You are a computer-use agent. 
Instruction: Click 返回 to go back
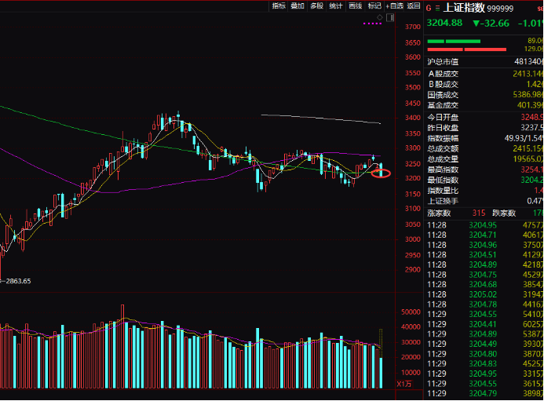(x=414, y=6)
